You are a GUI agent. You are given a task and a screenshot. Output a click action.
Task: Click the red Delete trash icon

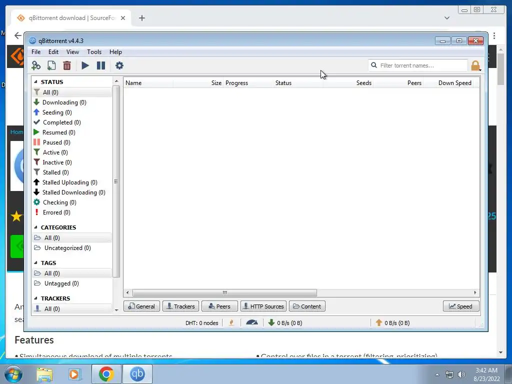(x=67, y=65)
